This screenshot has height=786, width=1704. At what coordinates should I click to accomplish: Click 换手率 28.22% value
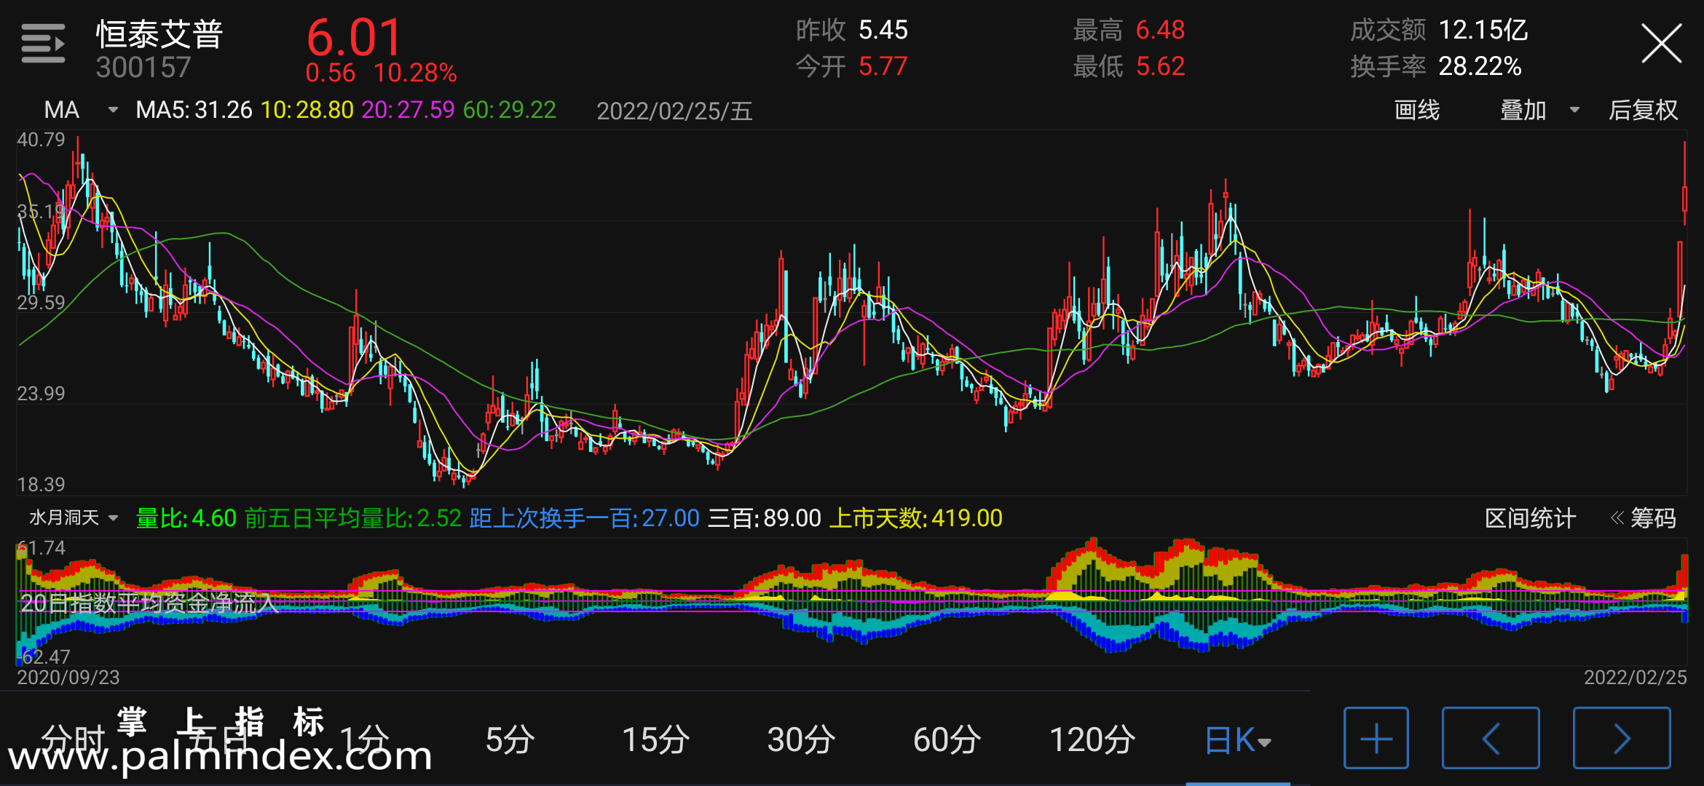1435,67
